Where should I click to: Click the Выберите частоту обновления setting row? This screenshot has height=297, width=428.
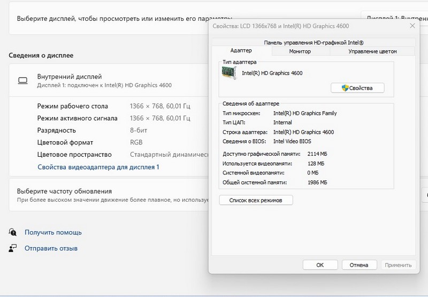coord(107,195)
